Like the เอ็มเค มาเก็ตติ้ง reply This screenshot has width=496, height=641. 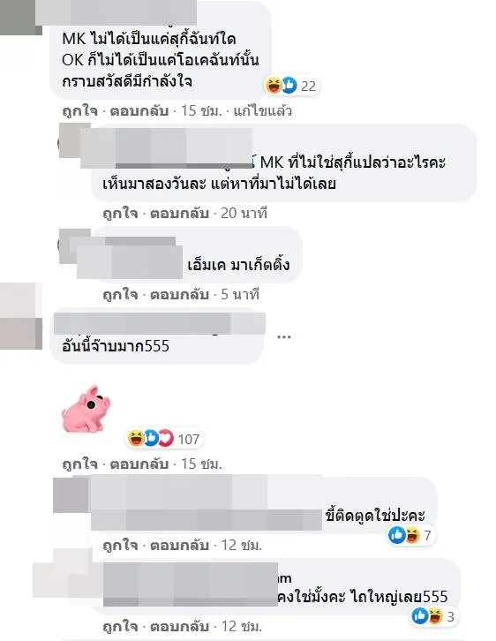[120, 295]
